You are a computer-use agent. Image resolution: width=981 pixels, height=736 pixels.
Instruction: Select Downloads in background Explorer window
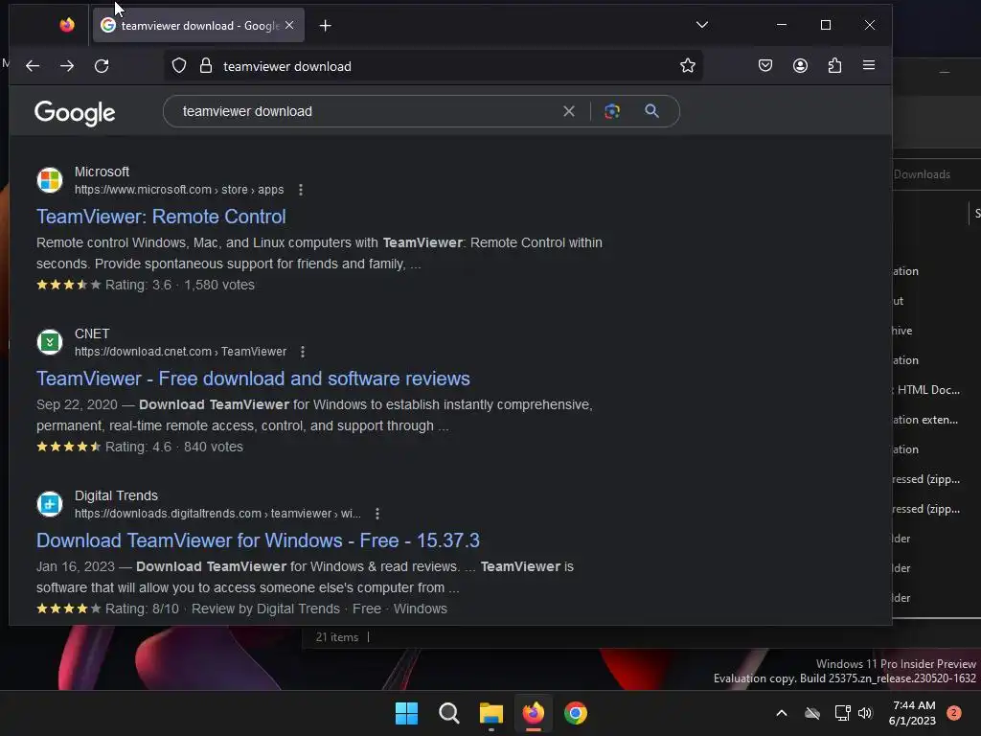click(922, 174)
